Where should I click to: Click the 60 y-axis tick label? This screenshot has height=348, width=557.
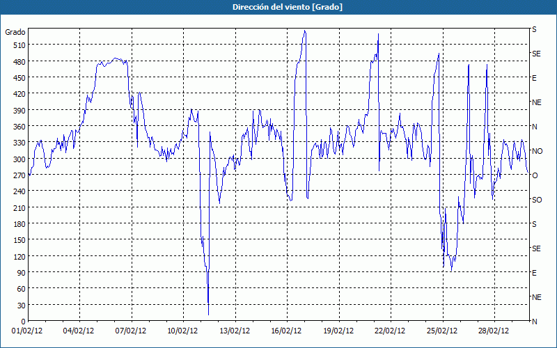(x=21, y=289)
